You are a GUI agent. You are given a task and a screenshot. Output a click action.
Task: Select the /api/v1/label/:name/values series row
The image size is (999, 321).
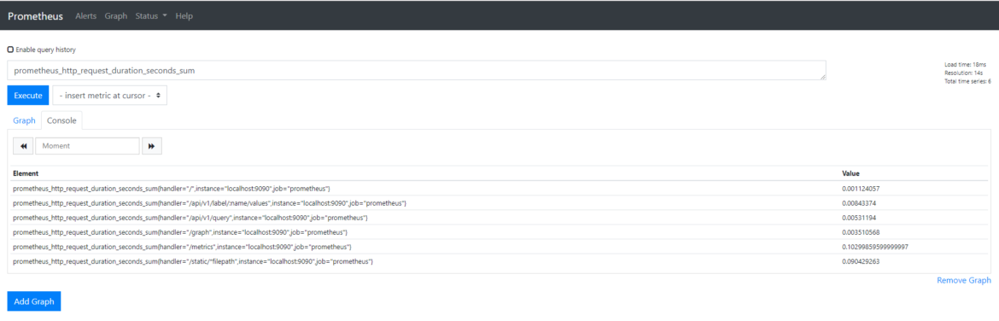(499, 203)
